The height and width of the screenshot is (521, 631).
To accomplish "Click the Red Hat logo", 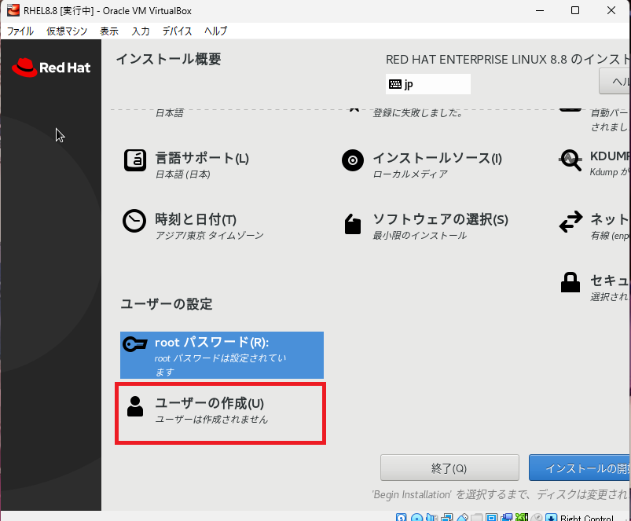I will pyautogui.click(x=51, y=67).
